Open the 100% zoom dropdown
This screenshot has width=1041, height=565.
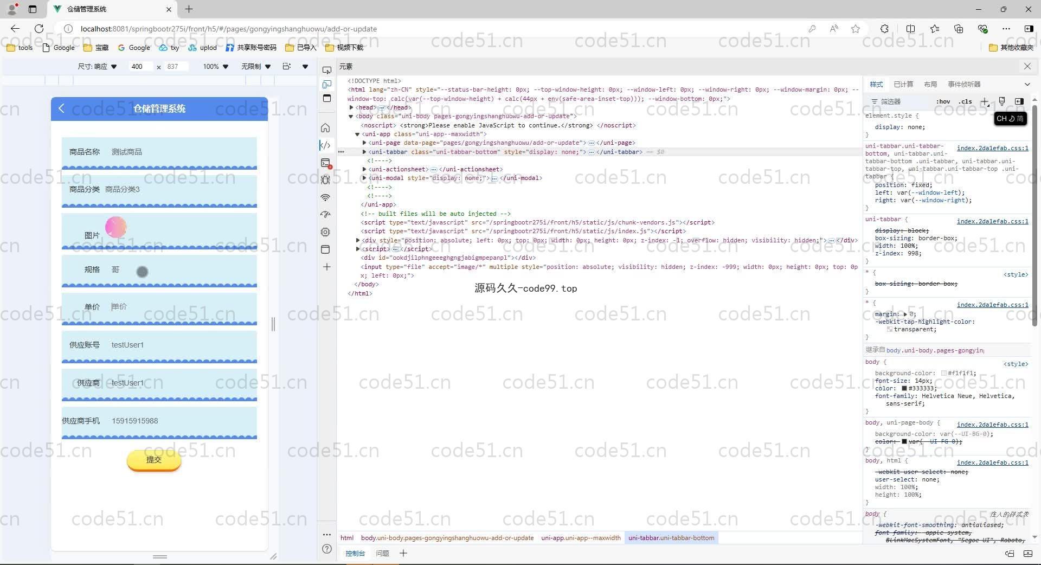(216, 67)
